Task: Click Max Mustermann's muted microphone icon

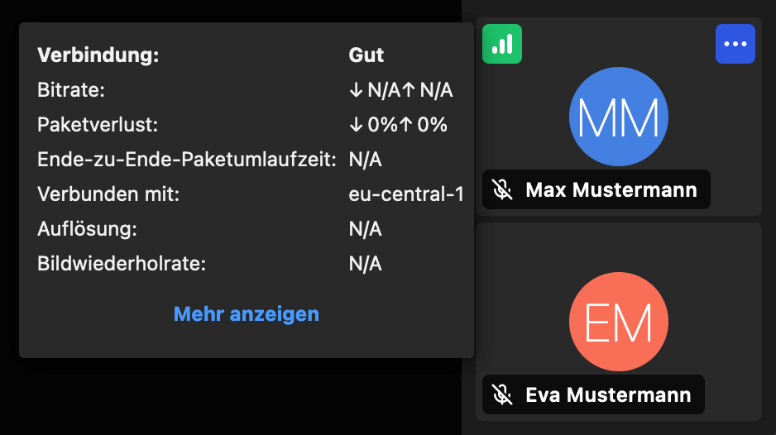Action: (502, 189)
